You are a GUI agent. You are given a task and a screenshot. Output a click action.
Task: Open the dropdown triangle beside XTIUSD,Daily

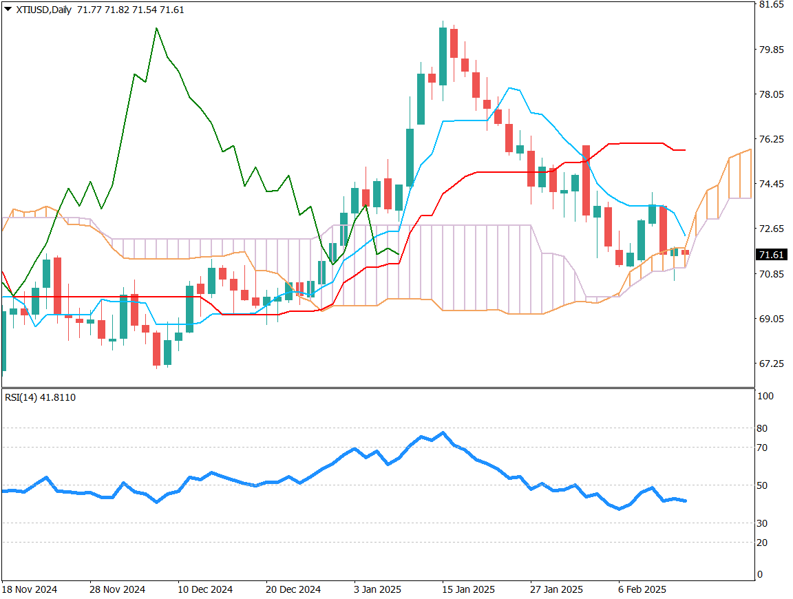[x=8, y=10]
